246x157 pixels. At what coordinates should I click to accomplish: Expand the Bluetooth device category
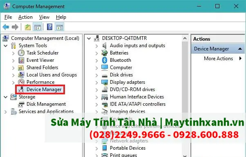coord(96,61)
